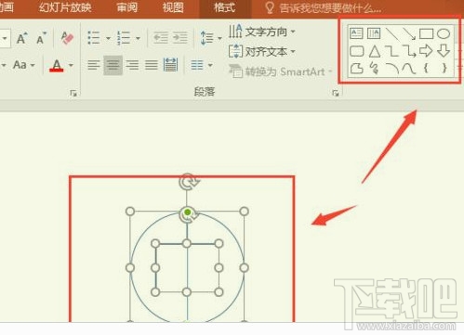Click the Tell Me search box
This screenshot has height=335, width=464.
click(x=324, y=8)
